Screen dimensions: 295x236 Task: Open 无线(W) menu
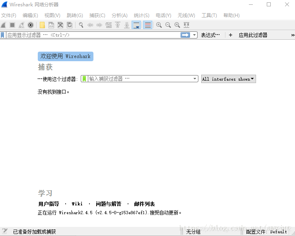[x=186, y=15]
